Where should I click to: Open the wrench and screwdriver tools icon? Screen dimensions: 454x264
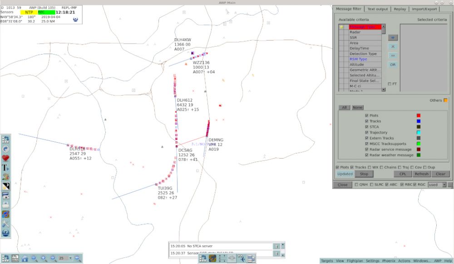[6, 224]
